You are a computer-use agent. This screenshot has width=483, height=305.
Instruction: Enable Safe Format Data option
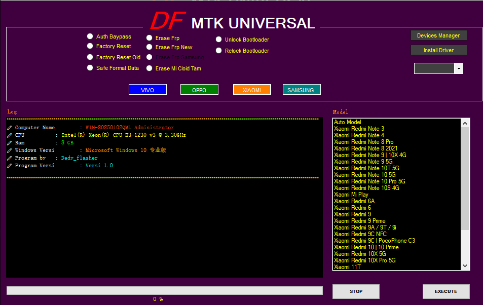coord(90,68)
